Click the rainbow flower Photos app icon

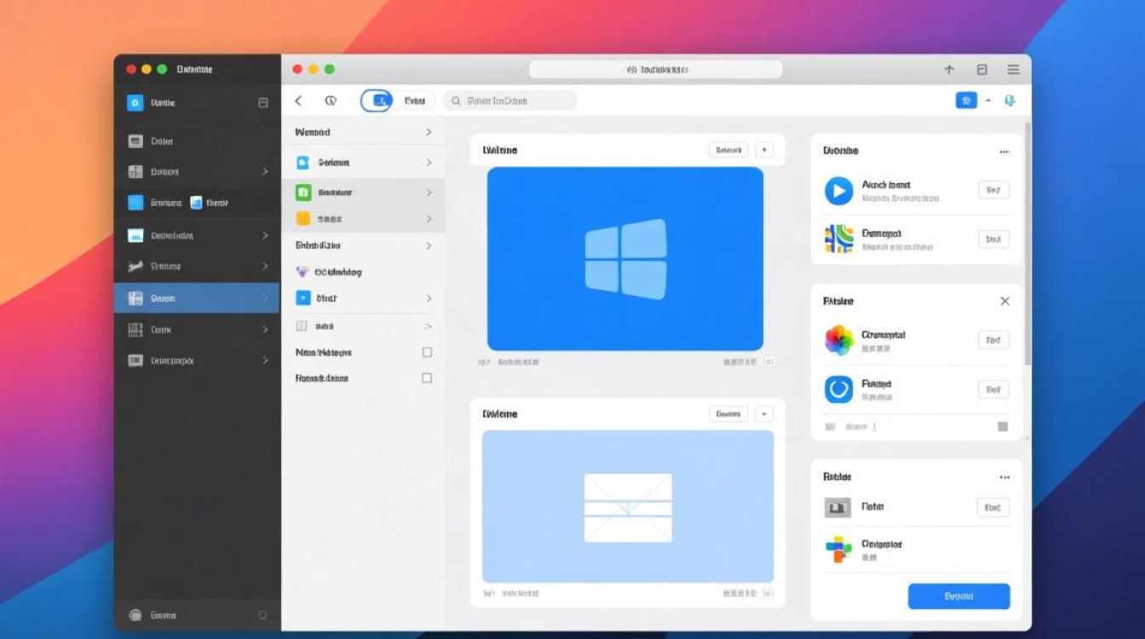click(838, 340)
